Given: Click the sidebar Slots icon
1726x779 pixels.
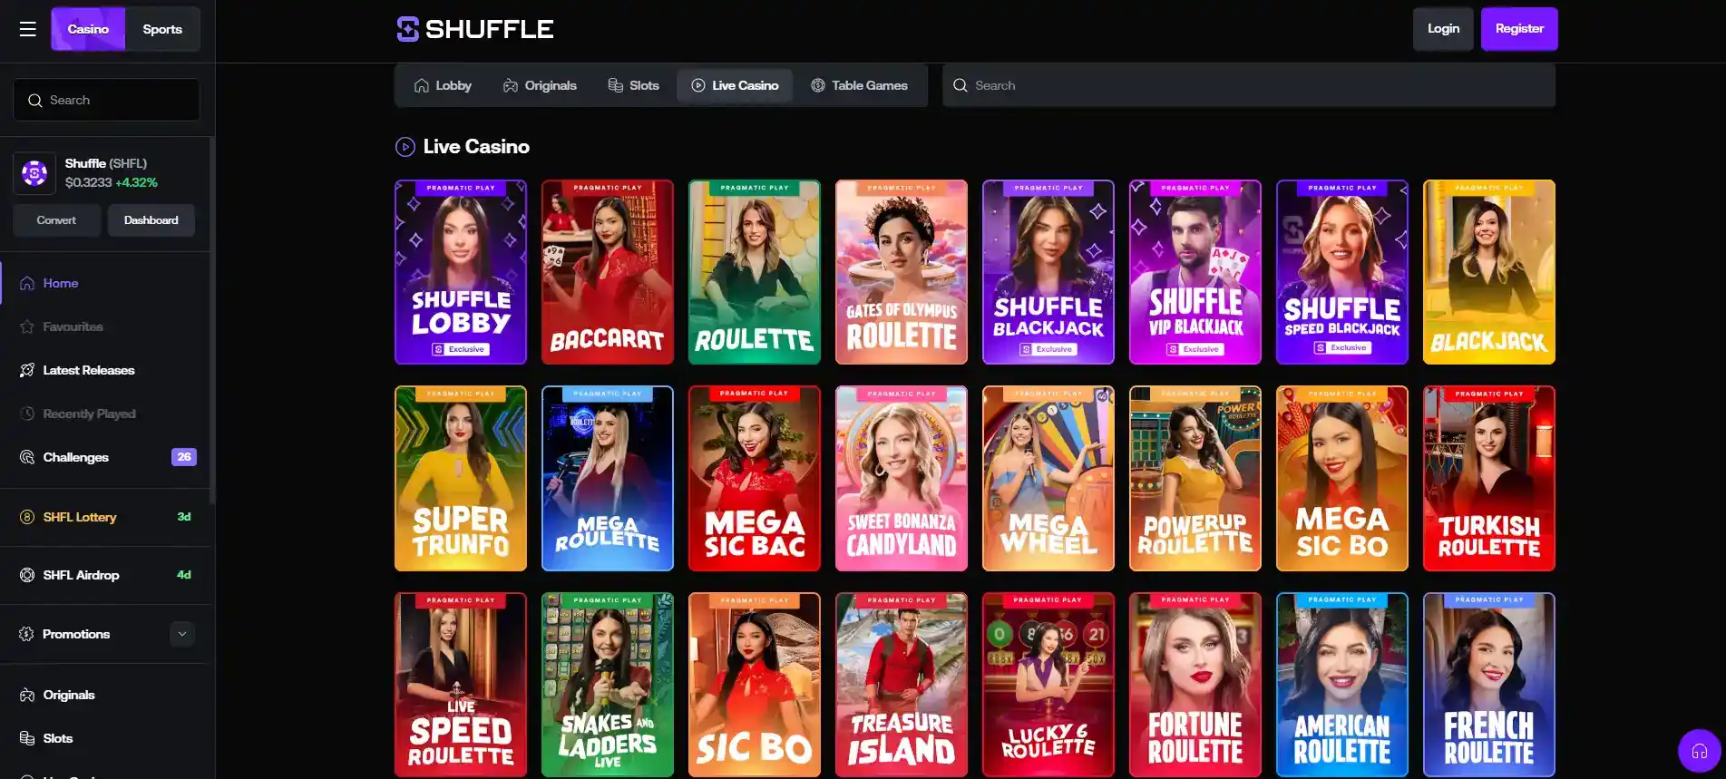Looking at the screenshot, I should pyautogui.click(x=27, y=738).
